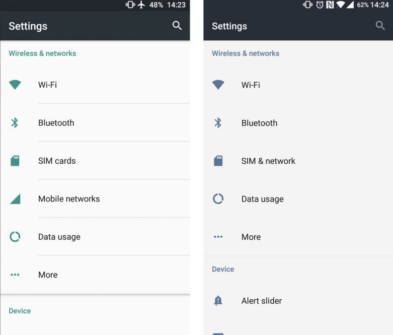This screenshot has width=393, height=335.
Task: Tap the blue Bluetooth icon on right screen
Action: pyautogui.click(x=218, y=123)
